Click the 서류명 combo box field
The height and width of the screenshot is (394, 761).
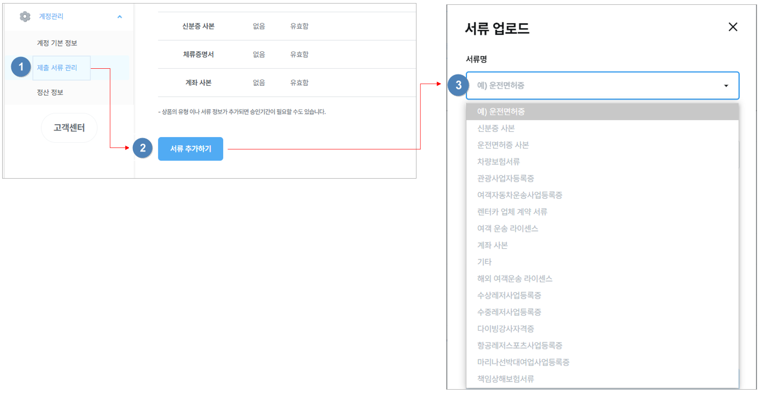[x=596, y=86]
